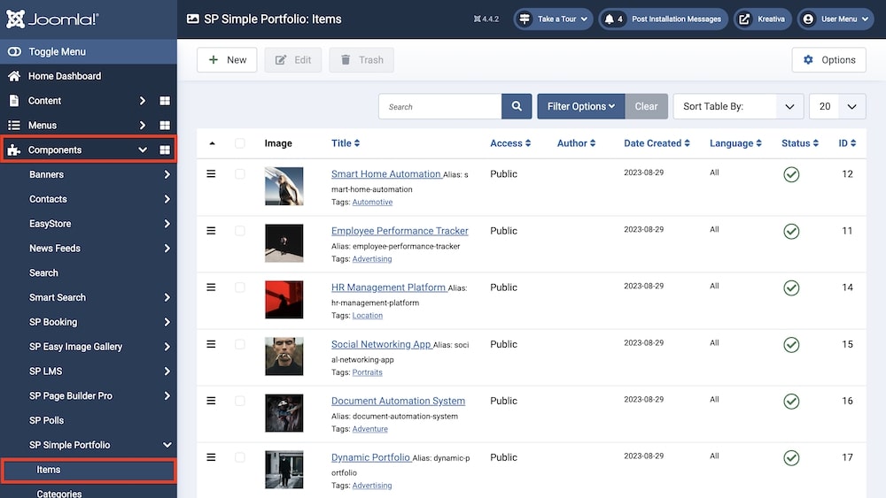Open the Sort Table By dropdown
The width and height of the screenshot is (886, 498).
tap(738, 106)
